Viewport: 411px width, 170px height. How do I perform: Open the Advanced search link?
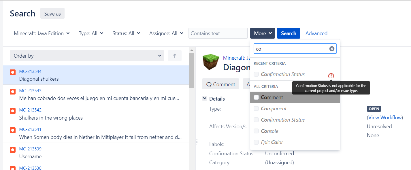click(316, 33)
